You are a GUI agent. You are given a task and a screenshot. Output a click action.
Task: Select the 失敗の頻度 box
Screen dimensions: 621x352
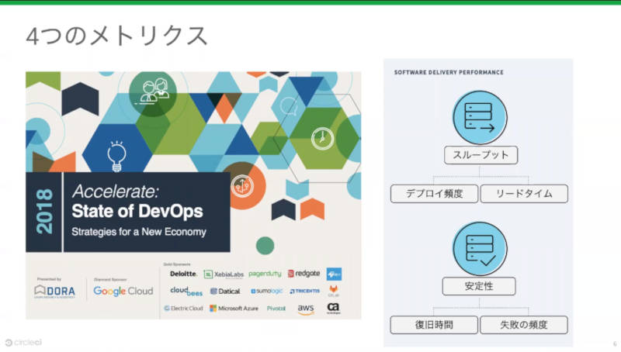(524, 325)
